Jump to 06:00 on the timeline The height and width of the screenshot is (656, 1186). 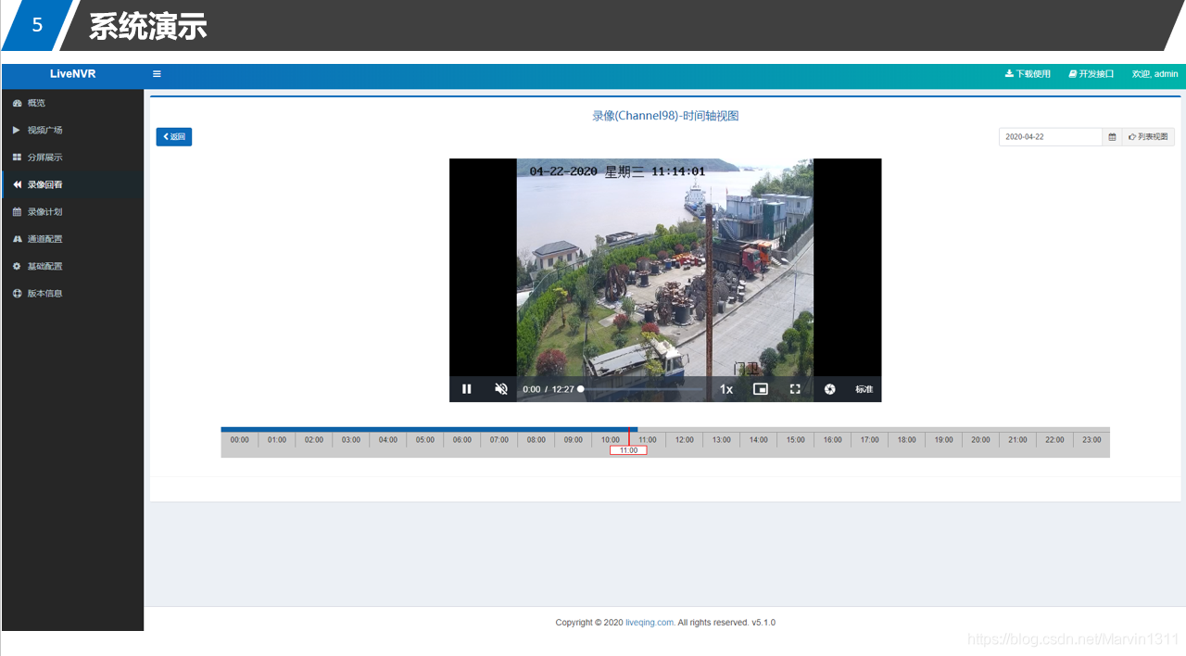(x=462, y=440)
